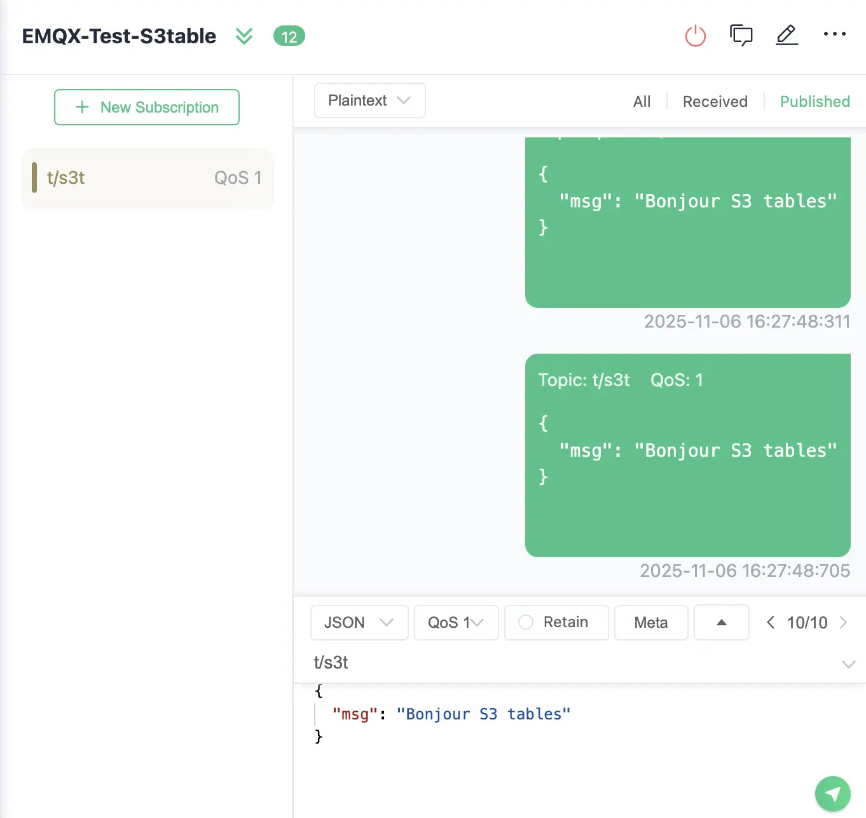The height and width of the screenshot is (818, 866).
Task: Click the New Subscription button
Action: coord(147,107)
